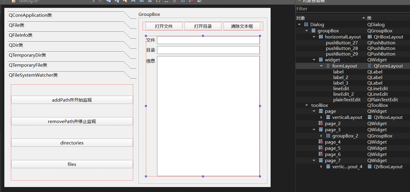This screenshot has width=410, height=192.
Task: Collapse the page_3 tree node
Action: (314, 130)
